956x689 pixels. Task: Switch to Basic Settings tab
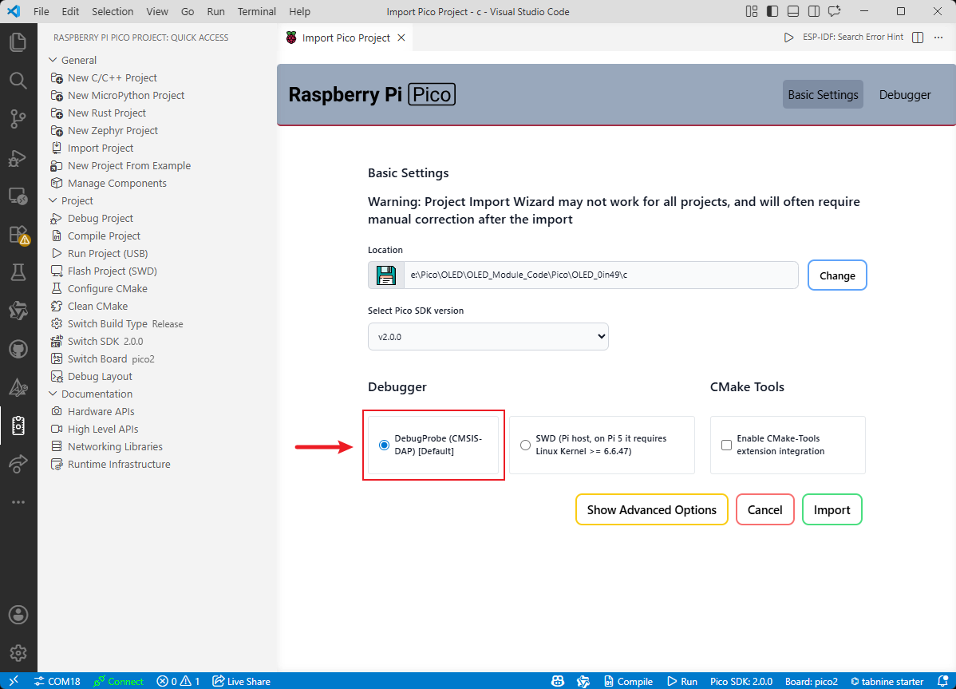[823, 94]
